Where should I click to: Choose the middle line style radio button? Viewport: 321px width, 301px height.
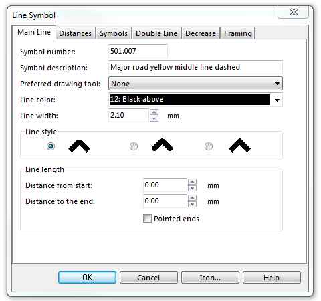click(x=134, y=146)
